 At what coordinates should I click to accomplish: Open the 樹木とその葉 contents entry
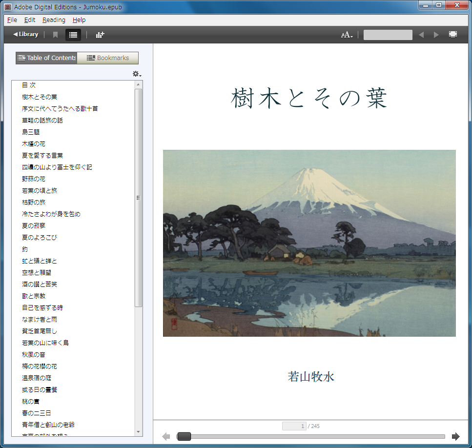pyautogui.click(x=40, y=97)
